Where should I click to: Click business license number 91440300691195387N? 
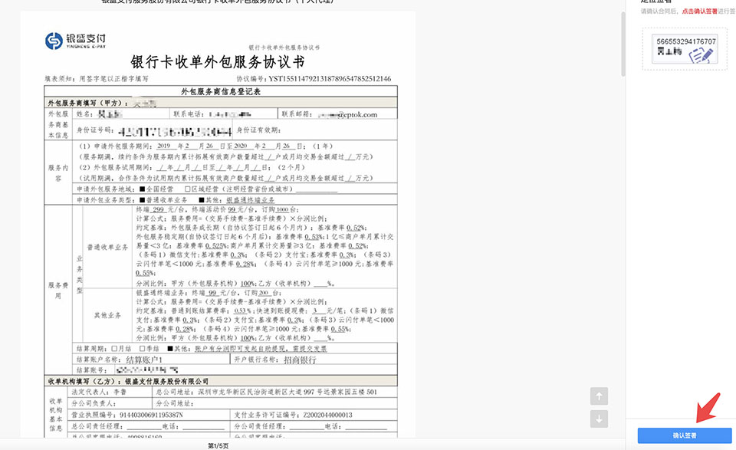pos(151,416)
